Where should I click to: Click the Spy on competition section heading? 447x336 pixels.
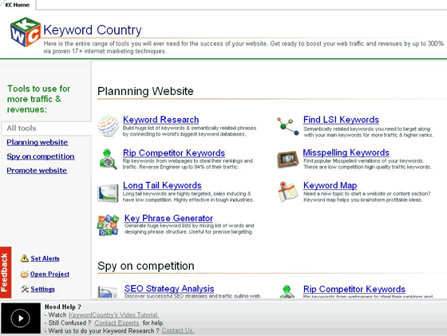point(146,266)
